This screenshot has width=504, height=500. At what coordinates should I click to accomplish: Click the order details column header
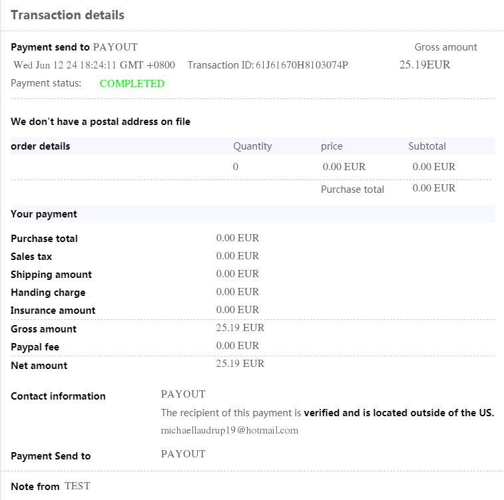coord(40,146)
